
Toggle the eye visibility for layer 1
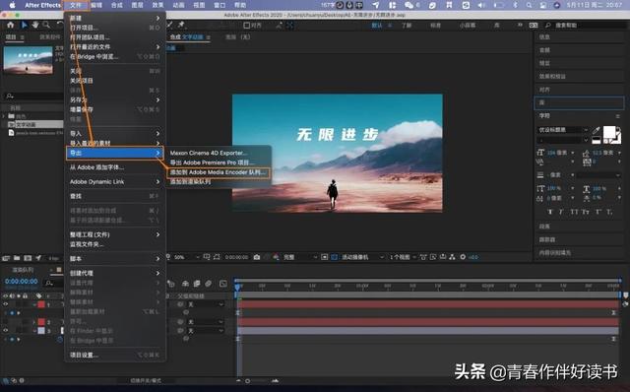6,304
